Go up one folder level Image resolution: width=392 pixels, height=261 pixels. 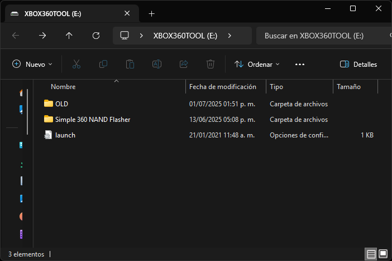coord(69,36)
